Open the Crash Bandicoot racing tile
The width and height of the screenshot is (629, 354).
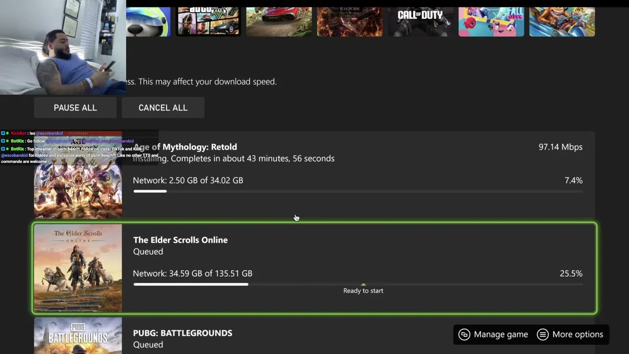[x=562, y=22]
